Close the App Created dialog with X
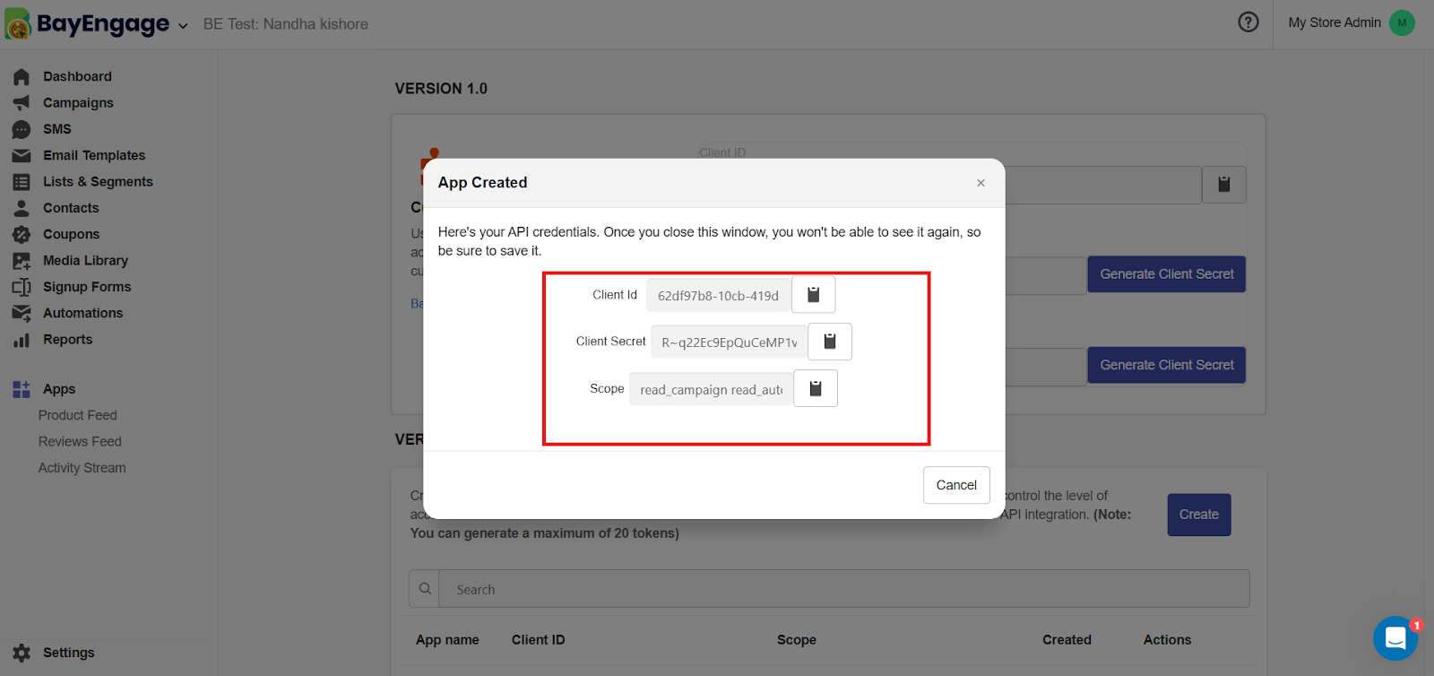This screenshot has width=1434, height=676. point(980,183)
